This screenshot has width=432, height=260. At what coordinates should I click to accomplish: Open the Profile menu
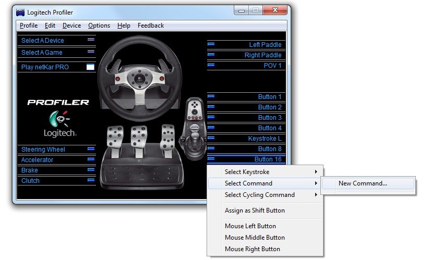coord(29,26)
